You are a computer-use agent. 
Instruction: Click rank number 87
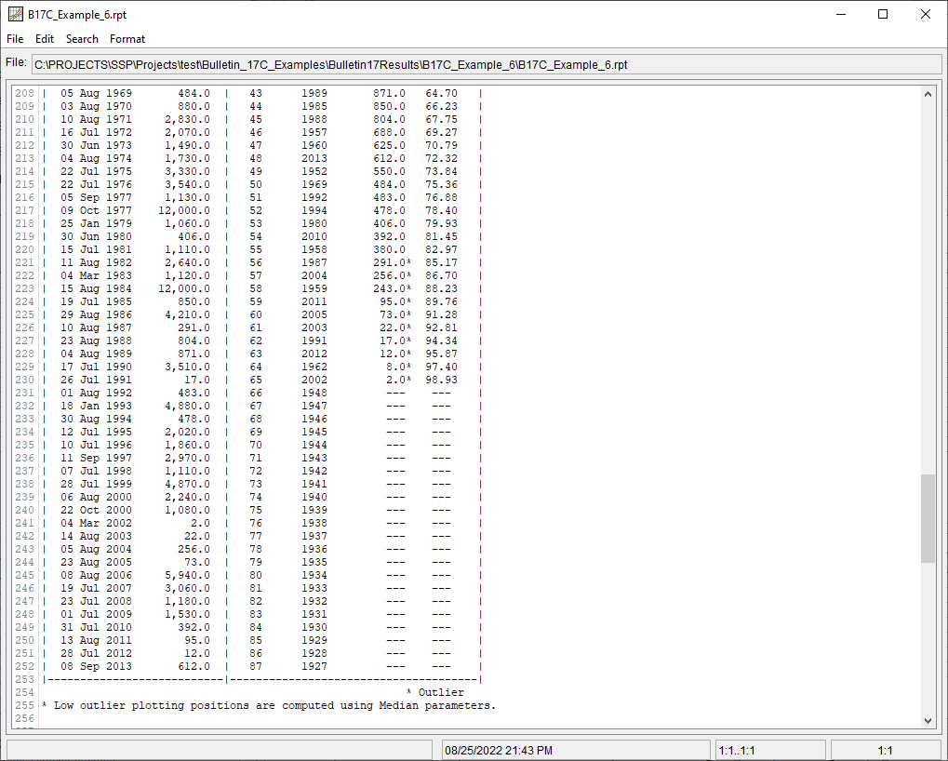[256, 666]
